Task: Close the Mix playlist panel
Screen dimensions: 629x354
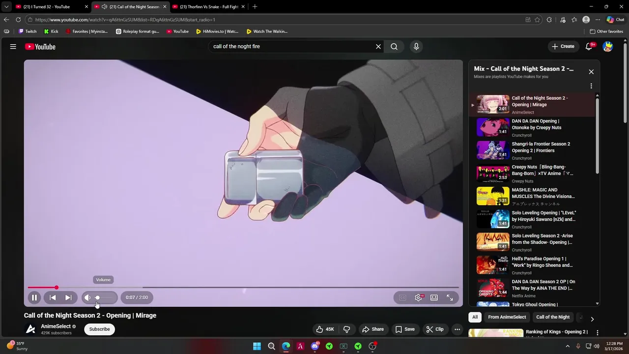Action: coord(591,72)
